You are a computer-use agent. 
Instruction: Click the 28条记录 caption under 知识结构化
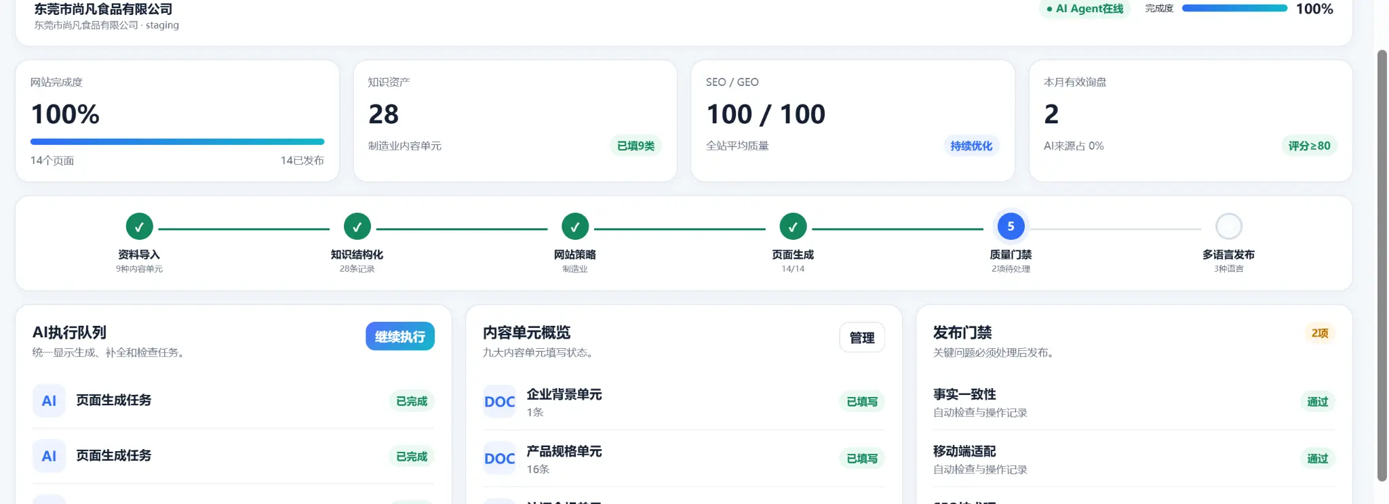357,269
